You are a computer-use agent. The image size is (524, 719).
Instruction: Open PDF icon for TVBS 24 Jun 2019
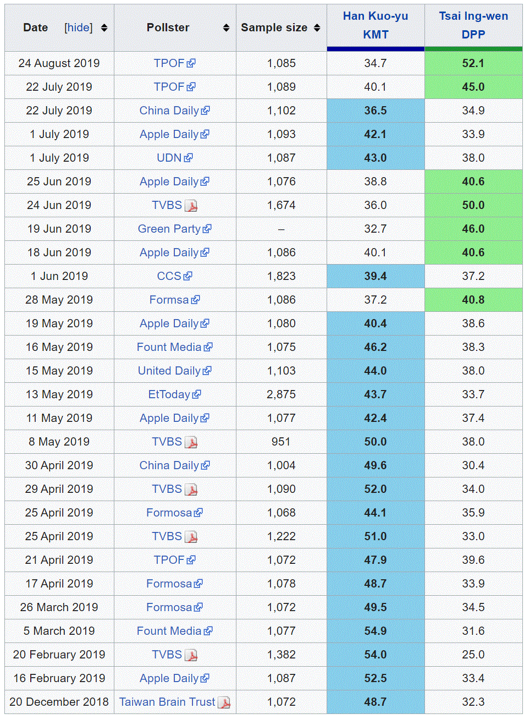191,206
